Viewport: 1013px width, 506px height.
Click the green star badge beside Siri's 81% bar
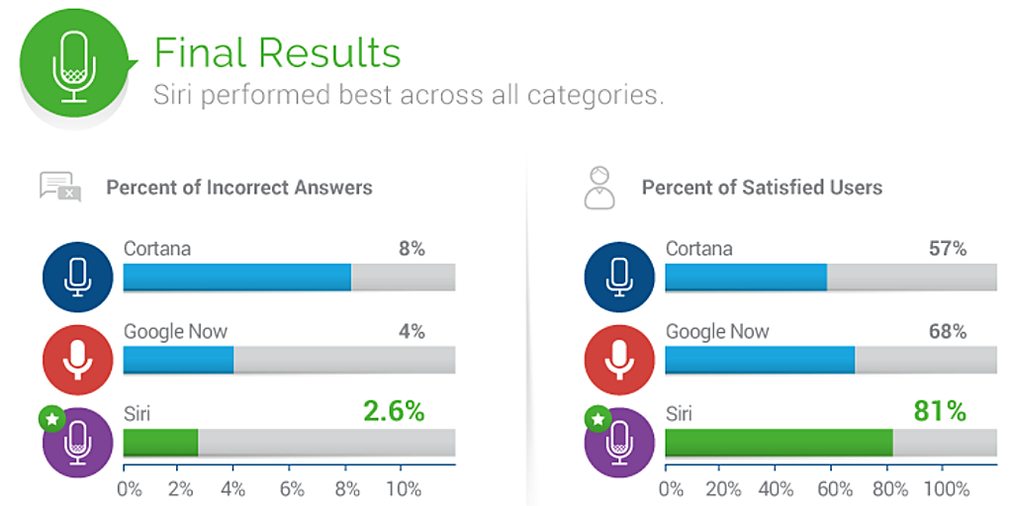pyautogui.click(x=597, y=418)
